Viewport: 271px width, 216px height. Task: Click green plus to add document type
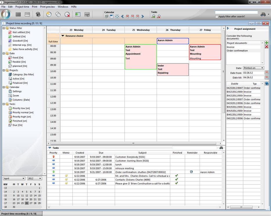click(x=266, y=43)
